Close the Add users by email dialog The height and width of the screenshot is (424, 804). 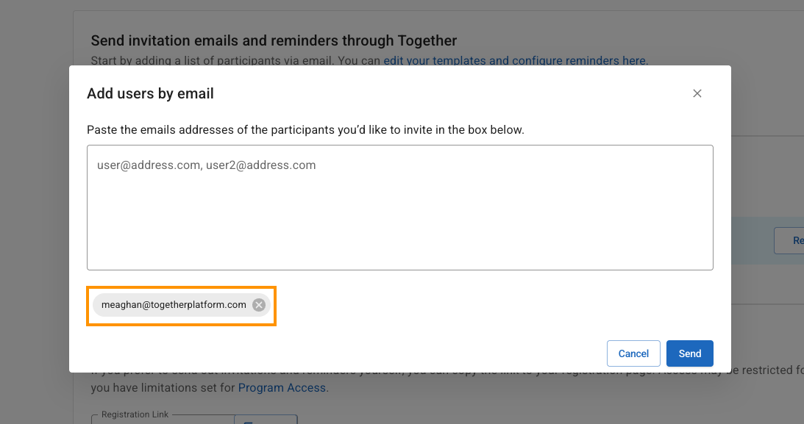(x=697, y=93)
